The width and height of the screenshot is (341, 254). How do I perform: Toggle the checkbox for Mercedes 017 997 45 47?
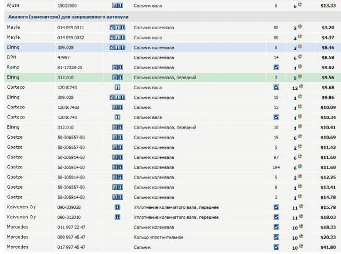tap(276, 247)
